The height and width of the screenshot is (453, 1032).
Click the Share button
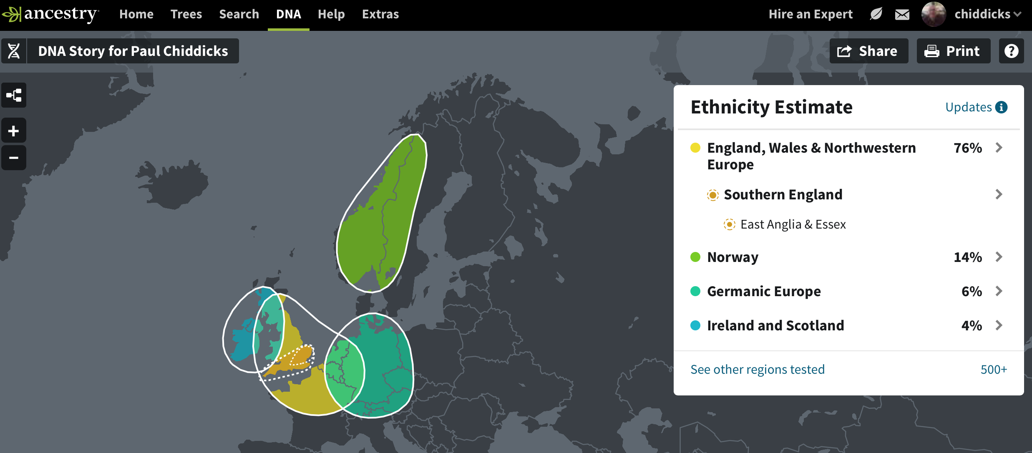point(868,51)
